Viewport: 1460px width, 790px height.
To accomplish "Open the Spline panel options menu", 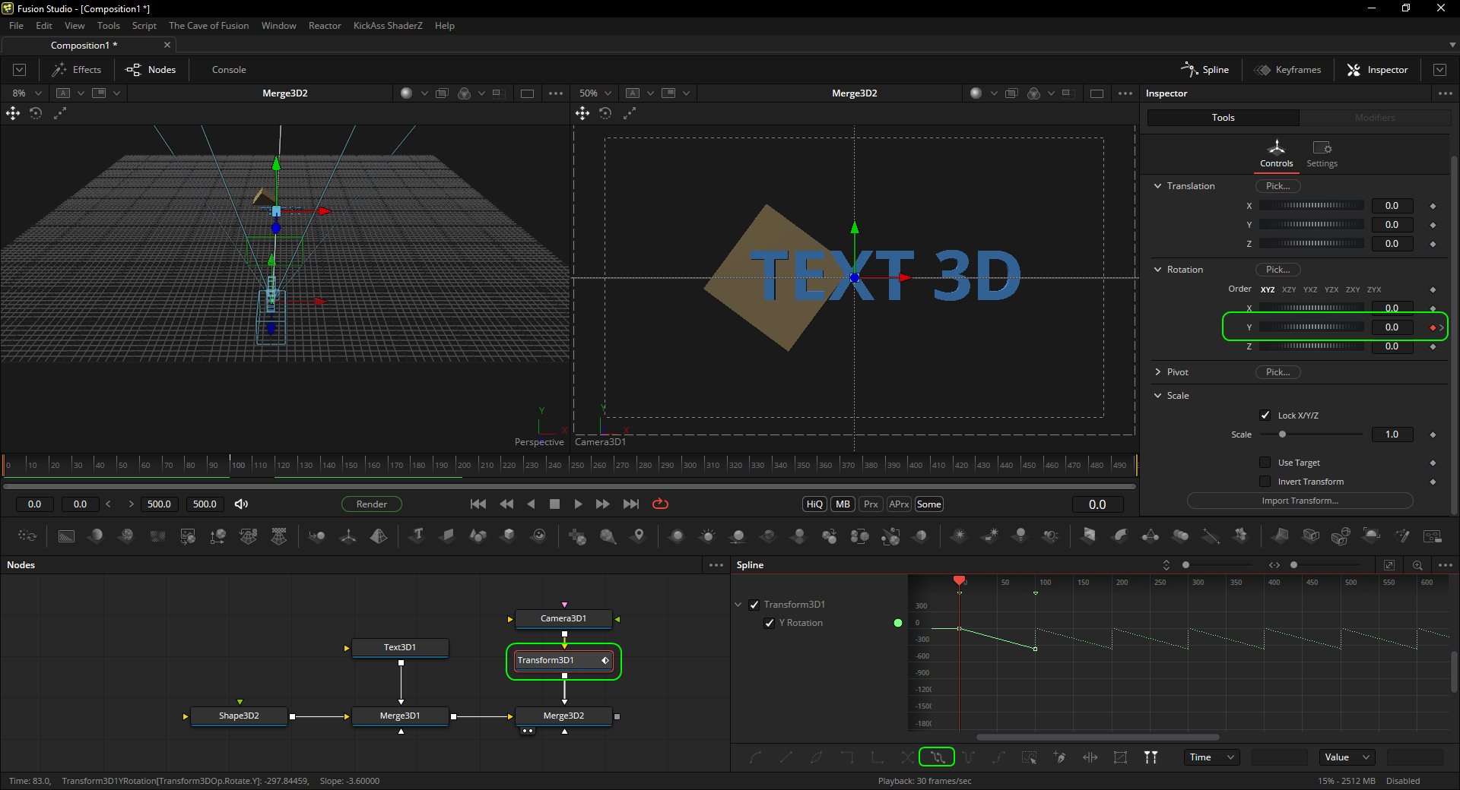I will pyautogui.click(x=1445, y=565).
